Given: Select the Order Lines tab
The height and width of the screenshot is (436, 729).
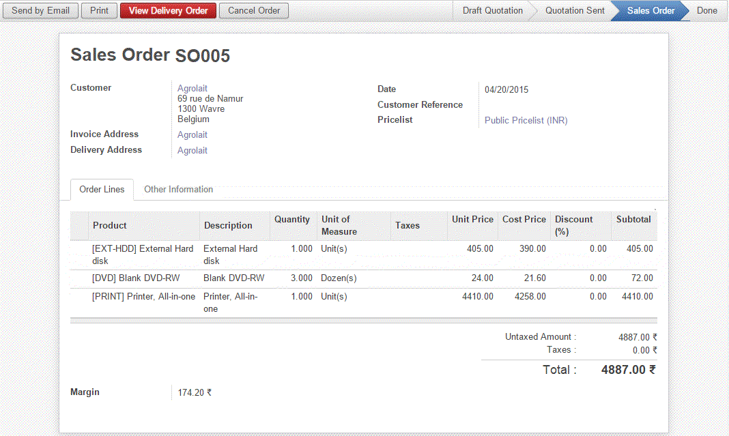Looking at the screenshot, I should [x=101, y=189].
